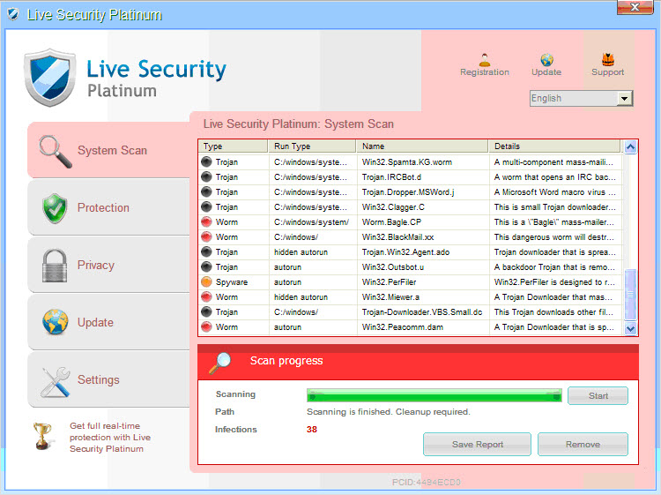This screenshot has height=495, width=661.
Task: Click the Registration link
Action: click(x=485, y=72)
